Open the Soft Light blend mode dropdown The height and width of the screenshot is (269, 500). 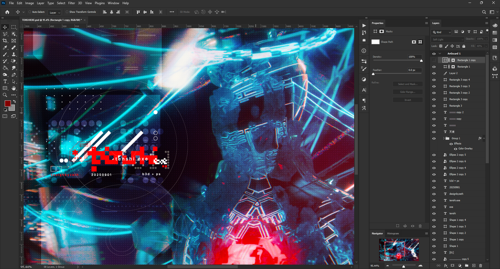tap(448, 39)
